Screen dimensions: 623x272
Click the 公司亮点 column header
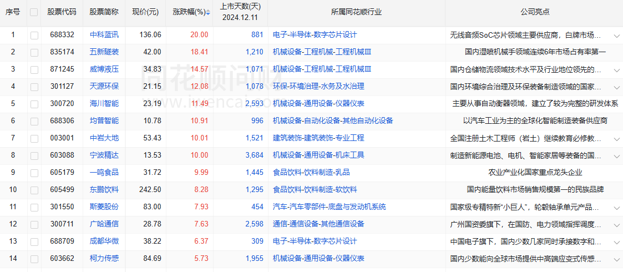(534, 12)
